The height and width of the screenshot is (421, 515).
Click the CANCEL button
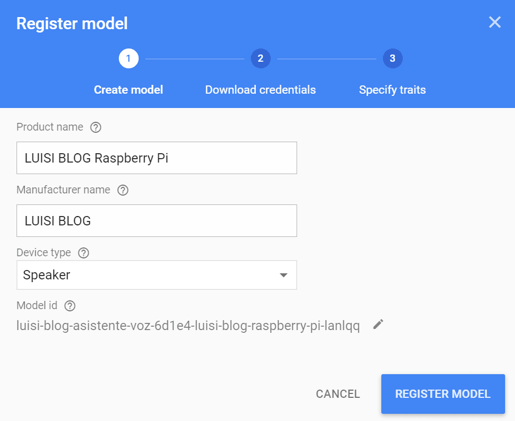click(x=337, y=394)
